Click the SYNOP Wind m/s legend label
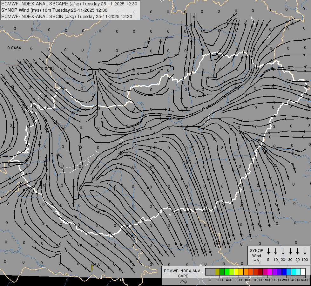 point(256,255)
